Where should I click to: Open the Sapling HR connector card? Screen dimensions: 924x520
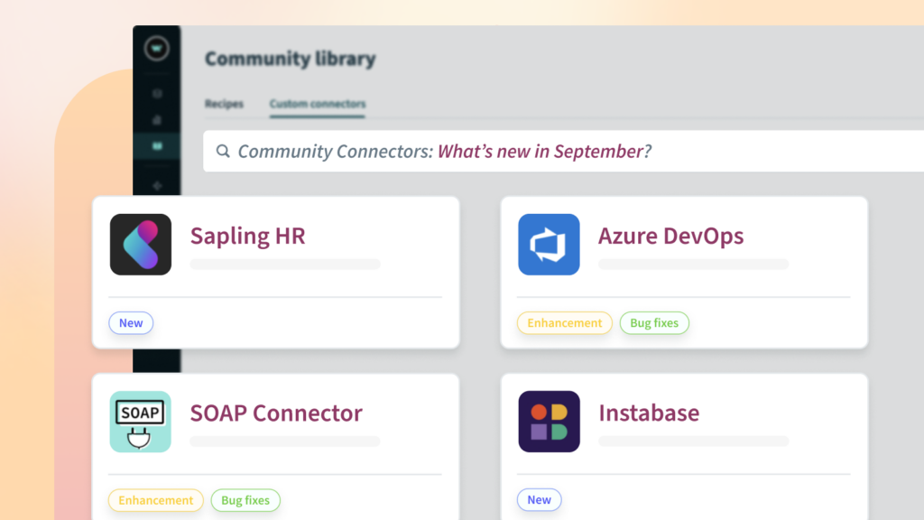coord(274,271)
